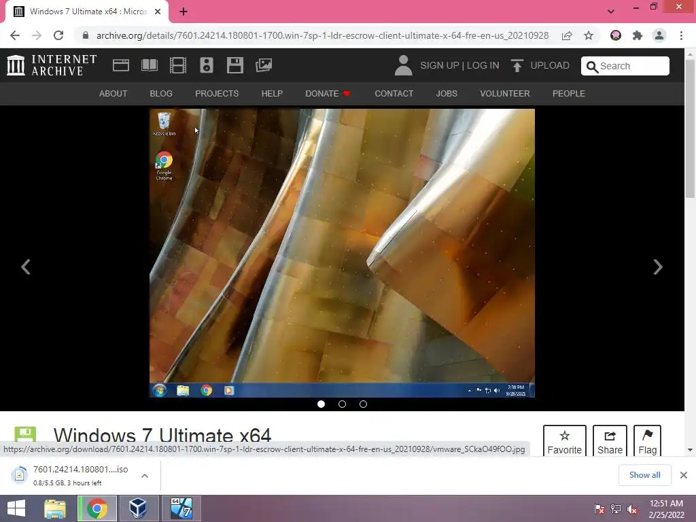Click the network tray icon
This screenshot has height=522, width=696.
click(616, 509)
